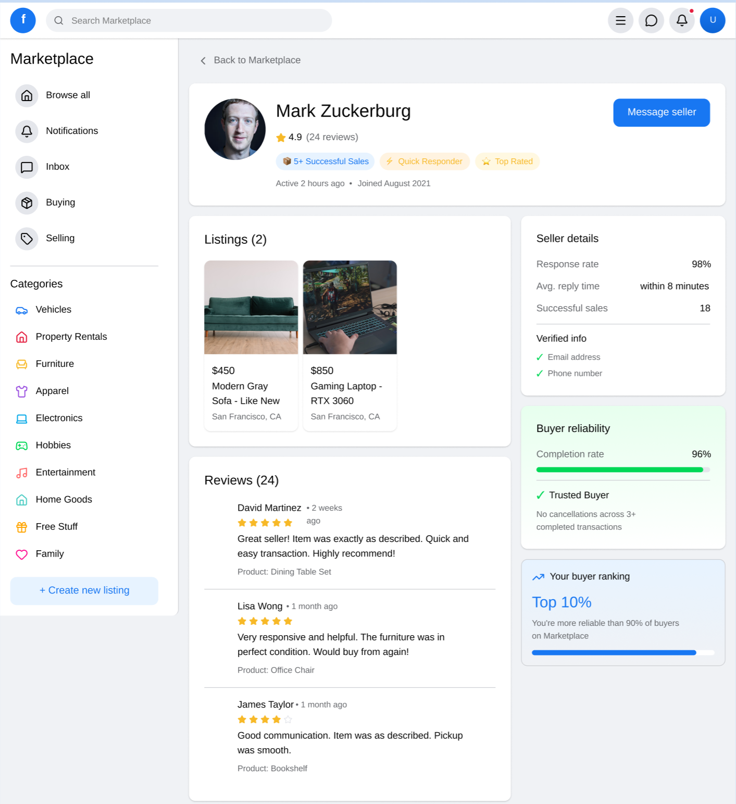Click the Browse all home icon
Screen dimensions: 736x804
pyautogui.click(x=27, y=95)
